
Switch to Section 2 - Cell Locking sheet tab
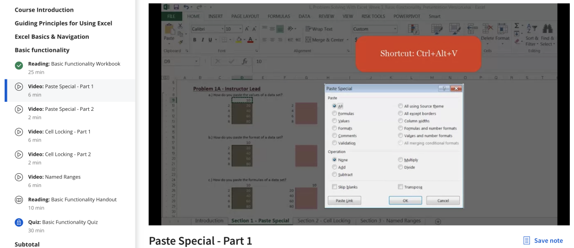324,220
